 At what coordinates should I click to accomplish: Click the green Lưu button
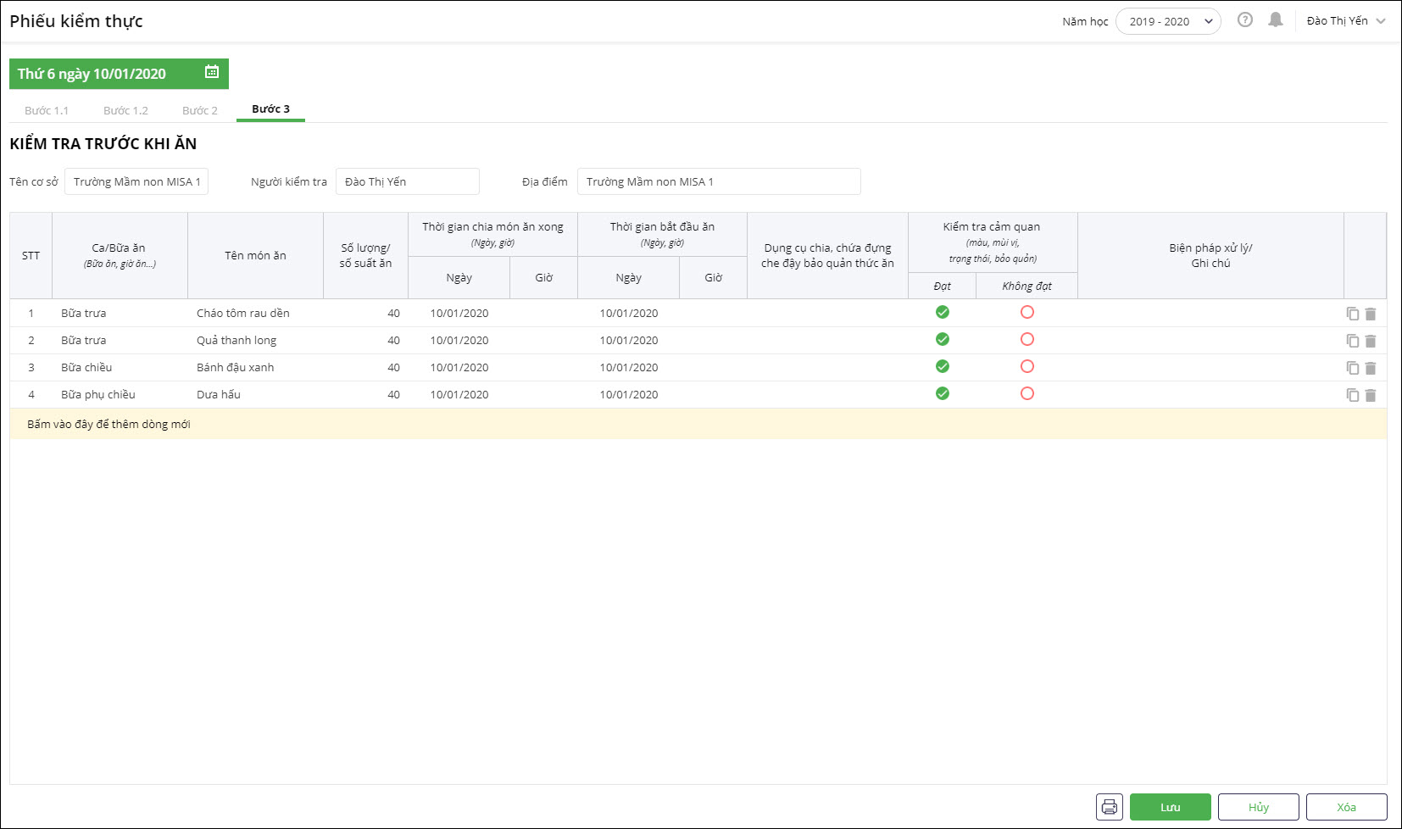(x=1170, y=807)
